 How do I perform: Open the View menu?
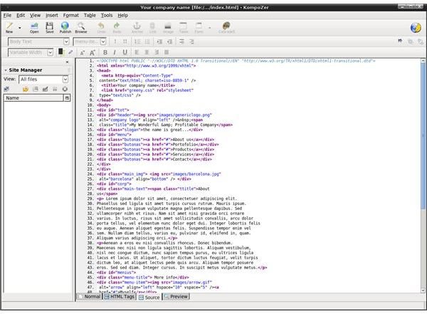point(35,15)
